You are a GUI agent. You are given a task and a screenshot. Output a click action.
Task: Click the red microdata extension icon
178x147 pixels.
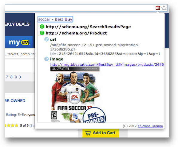[158, 8]
